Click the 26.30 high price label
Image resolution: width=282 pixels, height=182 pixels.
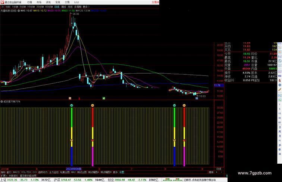coord(76,14)
